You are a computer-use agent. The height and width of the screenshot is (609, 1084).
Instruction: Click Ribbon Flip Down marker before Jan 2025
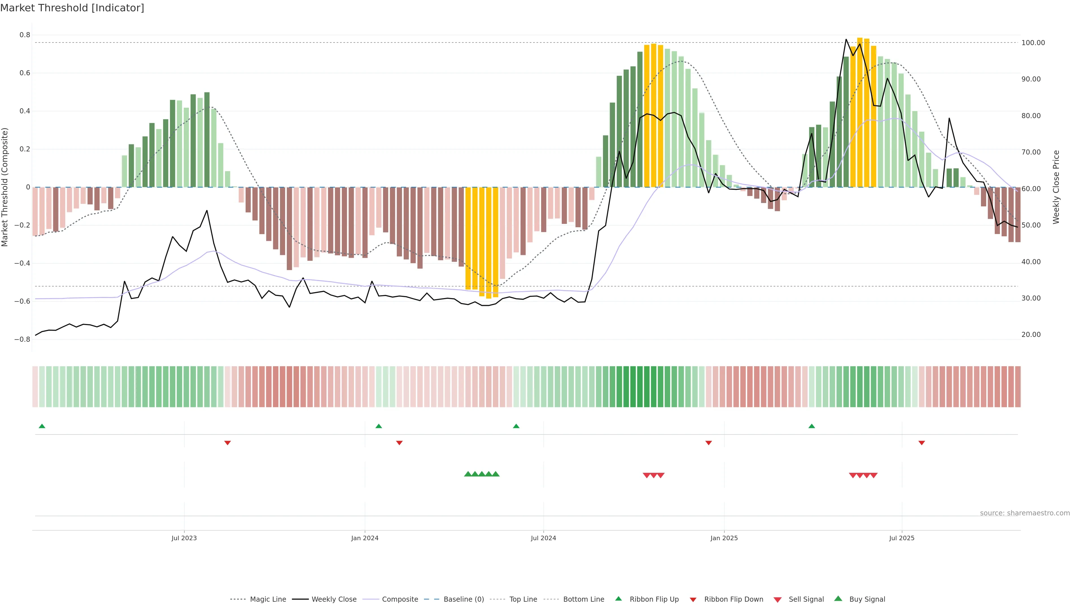pyautogui.click(x=709, y=443)
